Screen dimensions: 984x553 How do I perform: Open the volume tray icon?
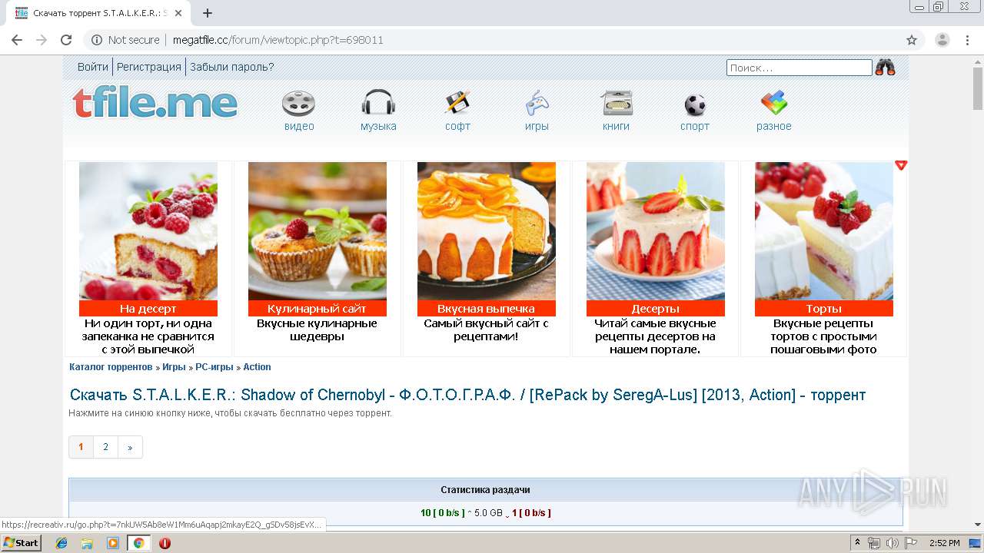point(892,543)
